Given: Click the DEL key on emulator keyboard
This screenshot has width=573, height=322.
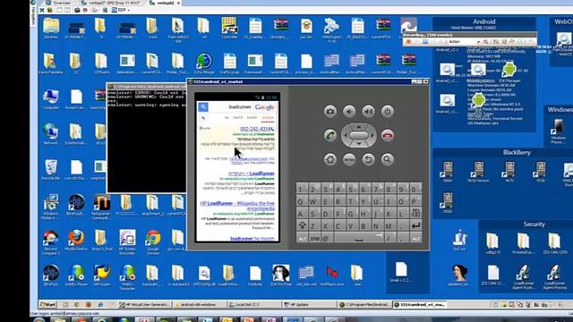Looking at the screenshot, I should [415, 213].
